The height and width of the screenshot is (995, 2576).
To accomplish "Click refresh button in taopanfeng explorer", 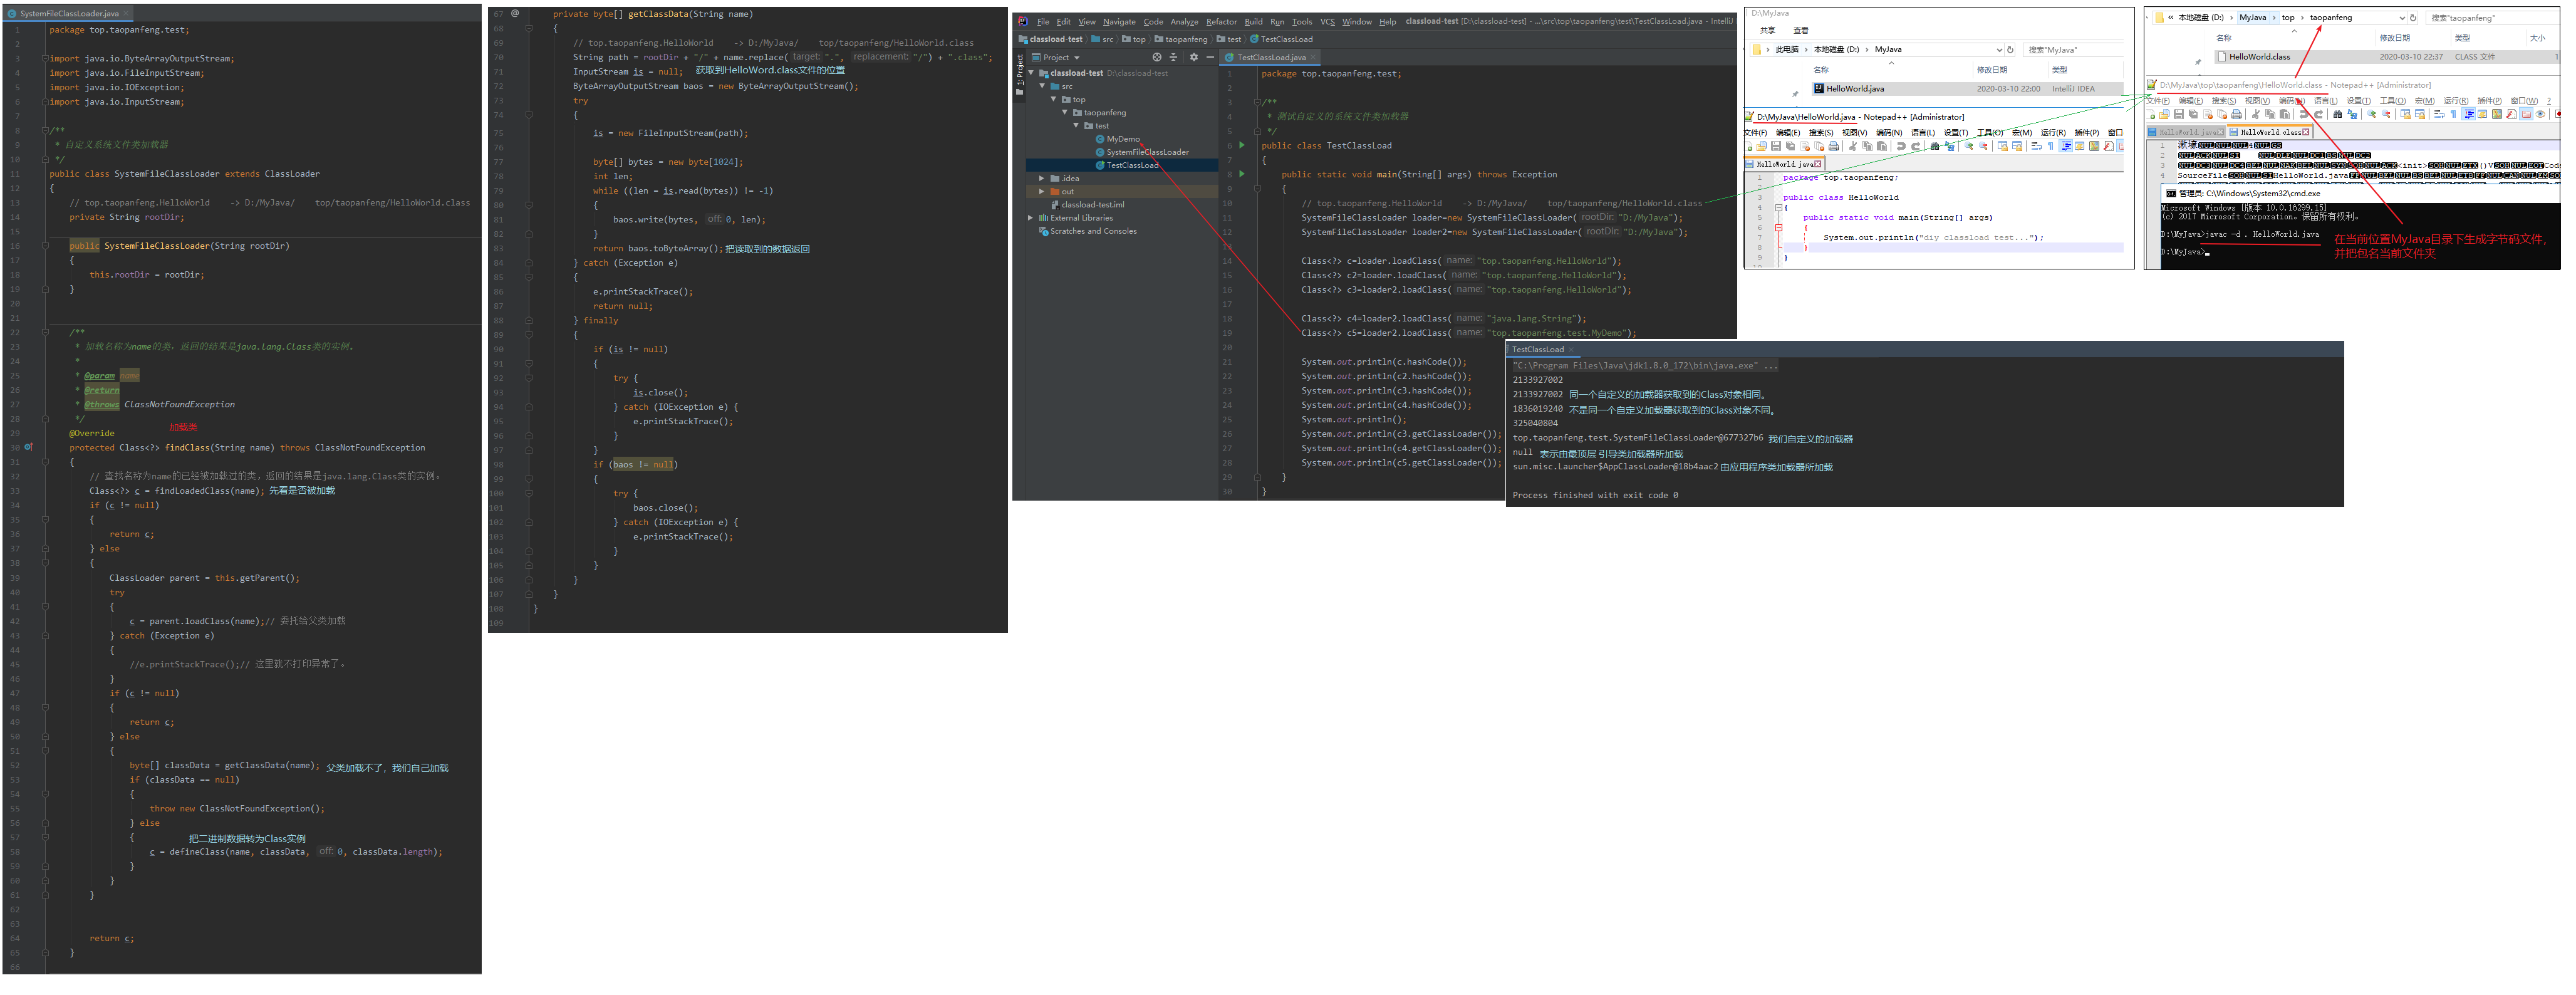I will point(2413,17).
